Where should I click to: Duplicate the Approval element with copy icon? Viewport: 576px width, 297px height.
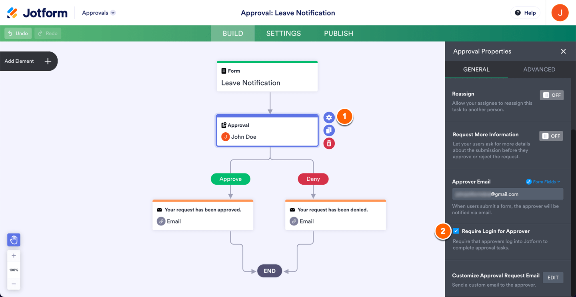(x=329, y=130)
